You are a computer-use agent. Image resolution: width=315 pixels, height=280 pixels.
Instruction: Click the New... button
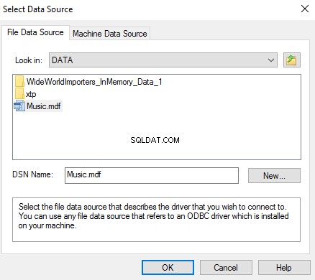pos(274,176)
